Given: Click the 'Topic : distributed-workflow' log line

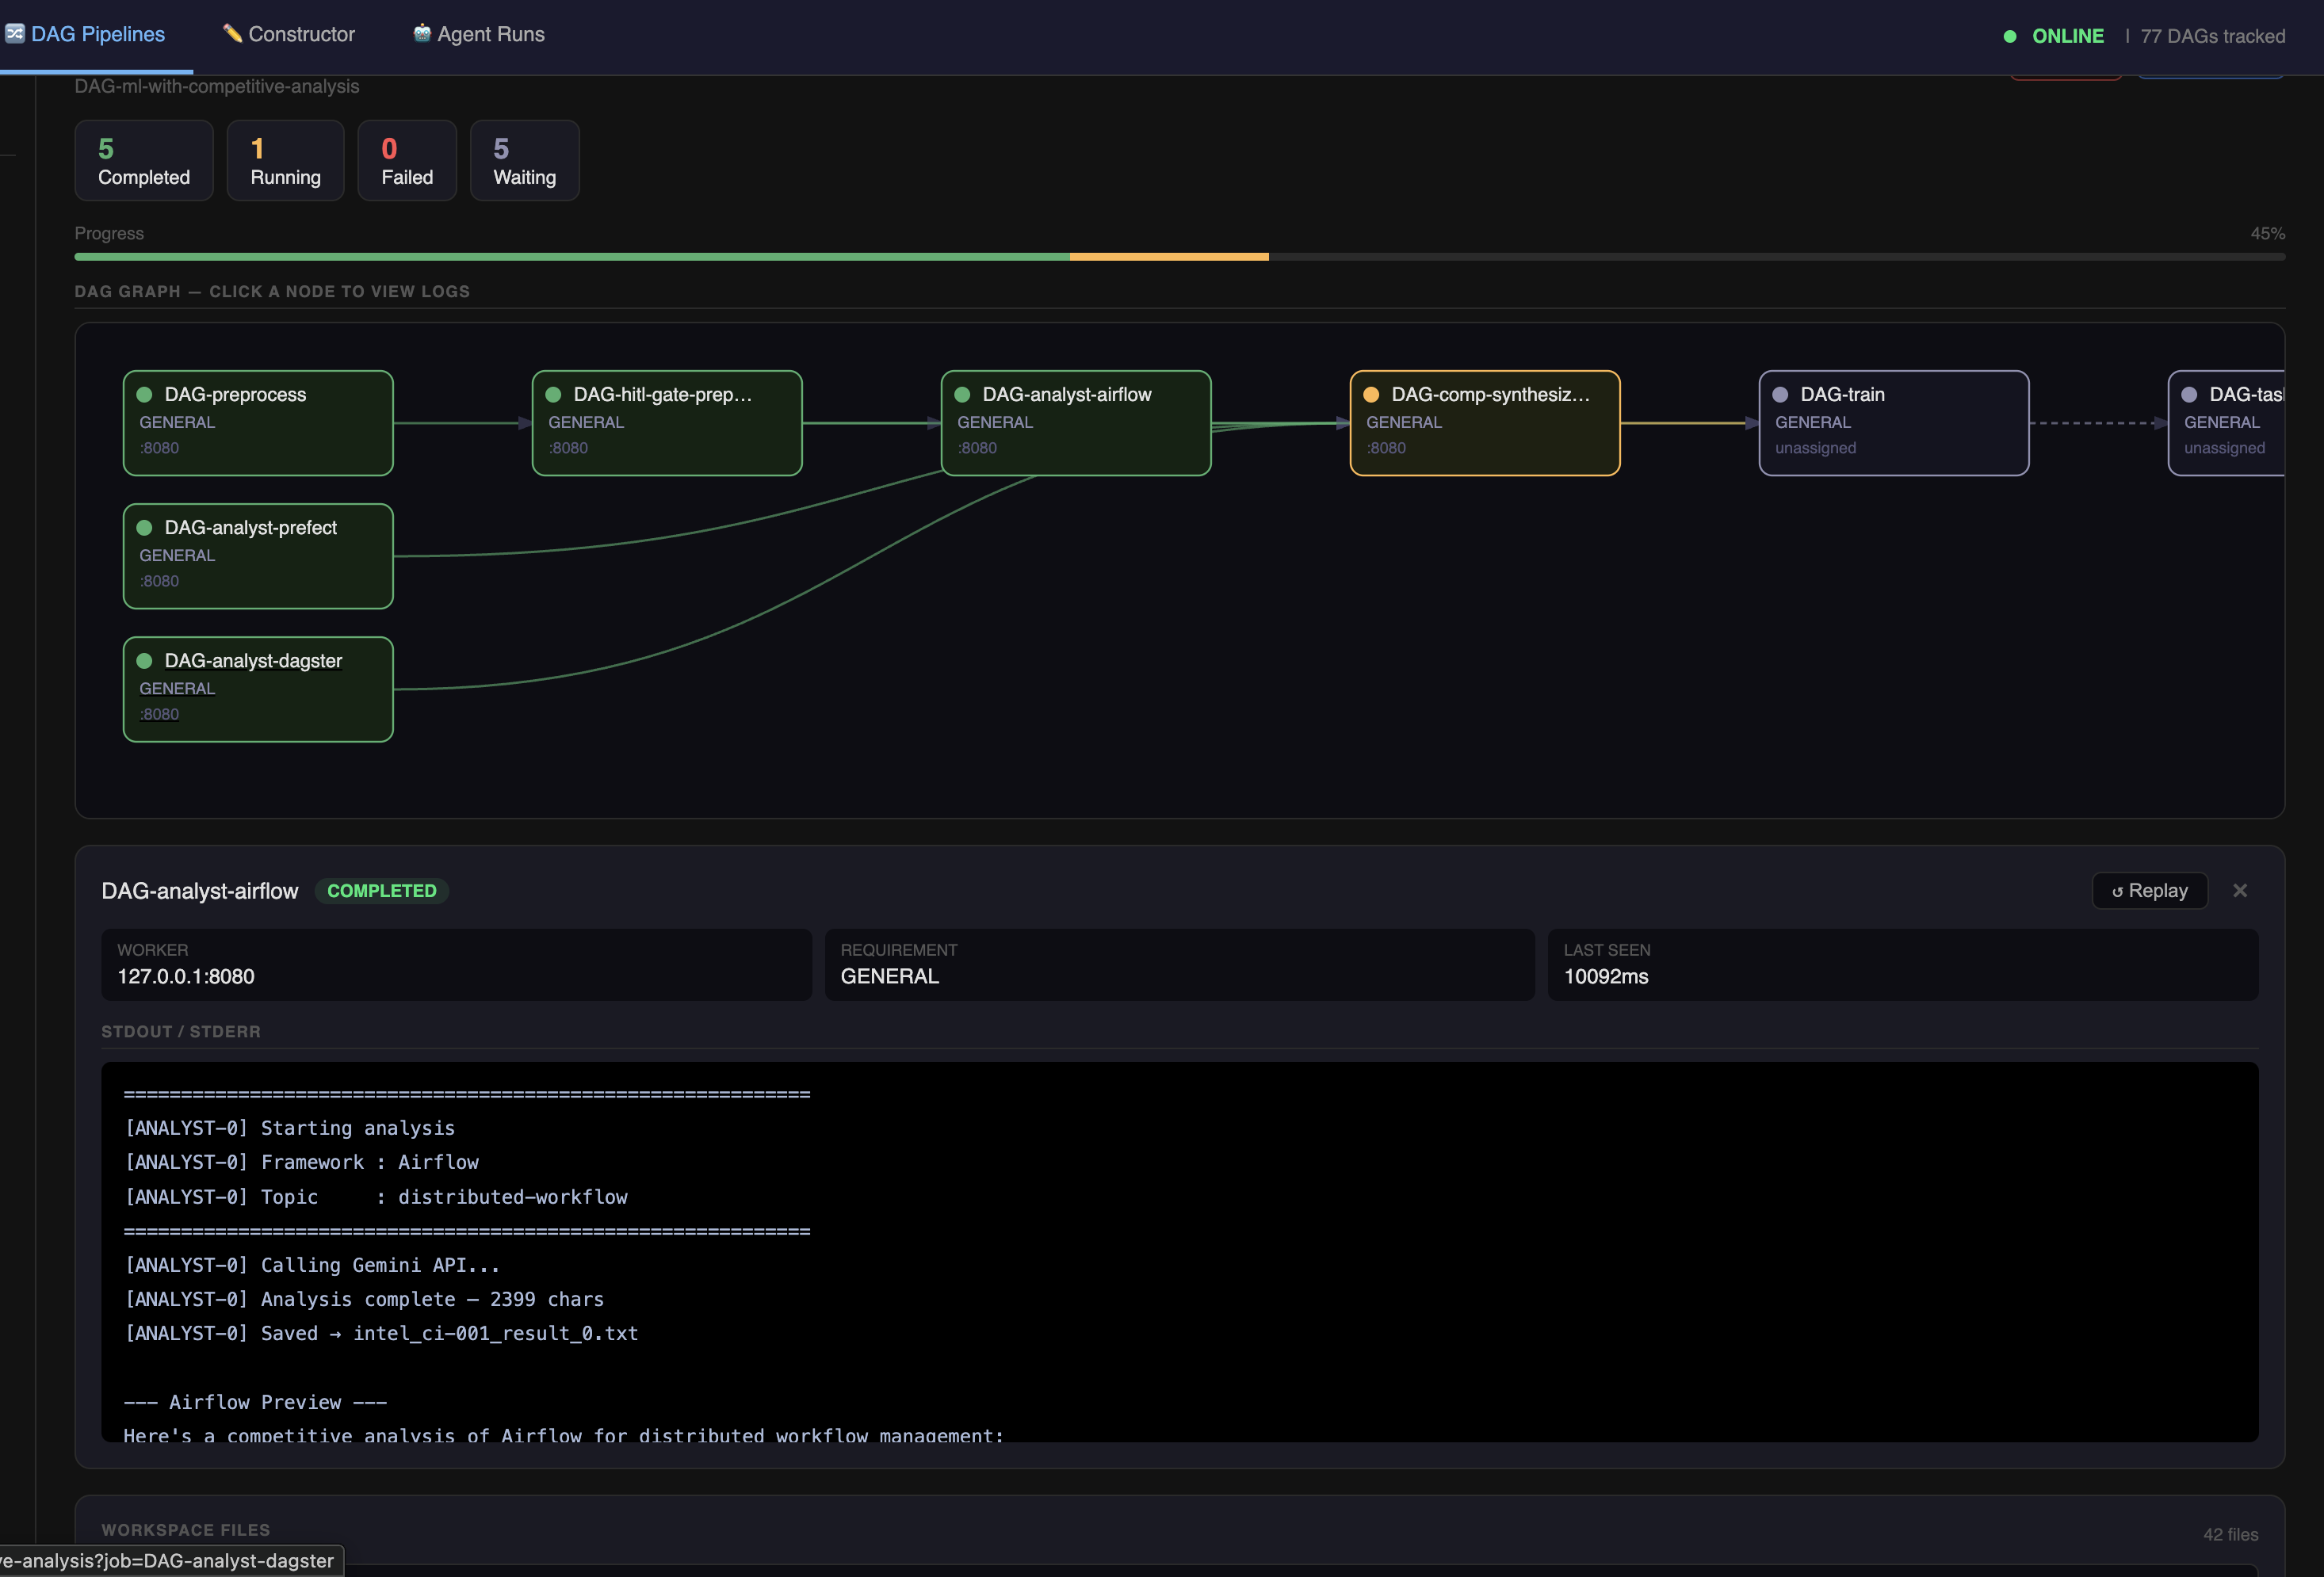Looking at the screenshot, I should pyautogui.click(x=375, y=1197).
